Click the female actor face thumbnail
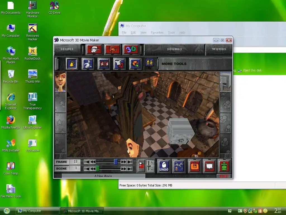The image size is (286, 215). pyautogui.click(x=60, y=81)
